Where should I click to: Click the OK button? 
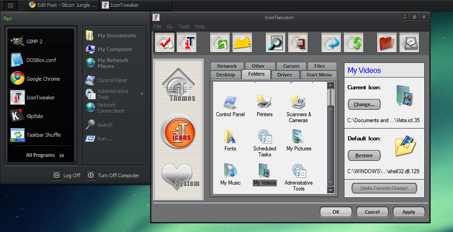[336, 212]
